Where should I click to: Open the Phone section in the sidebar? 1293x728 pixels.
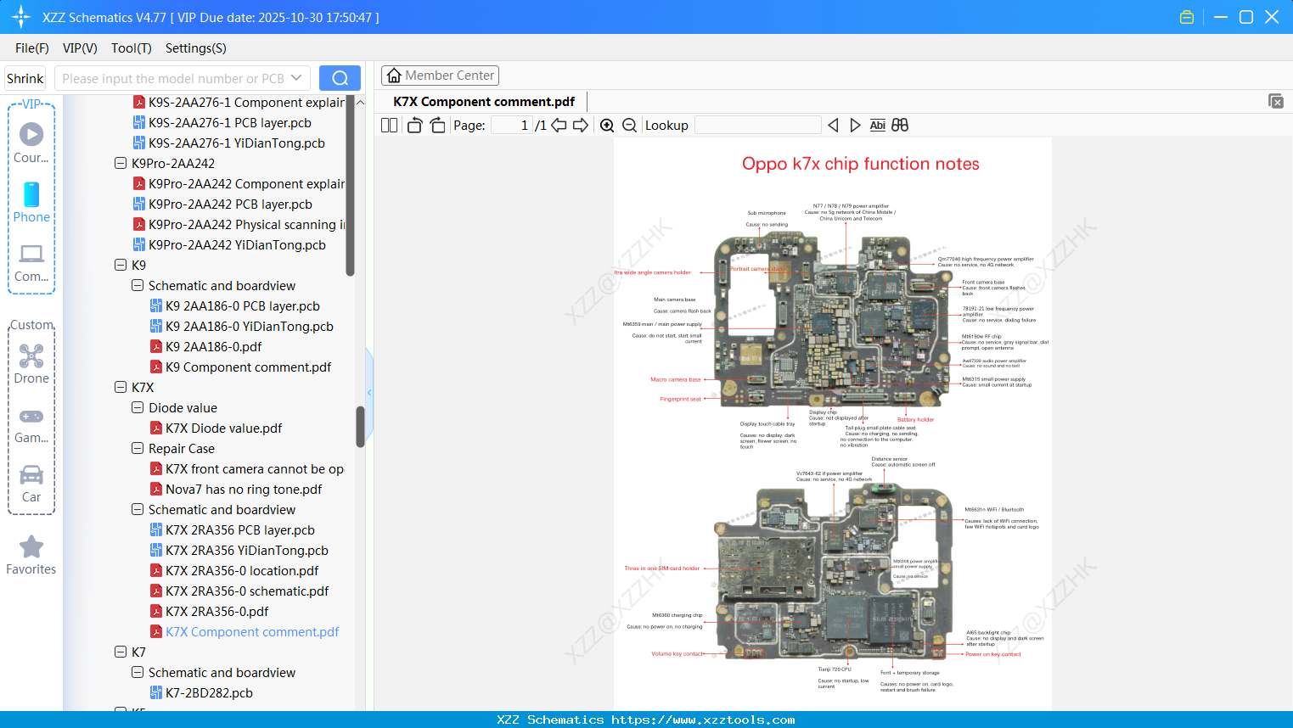pyautogui.click(x=31, y=204)
